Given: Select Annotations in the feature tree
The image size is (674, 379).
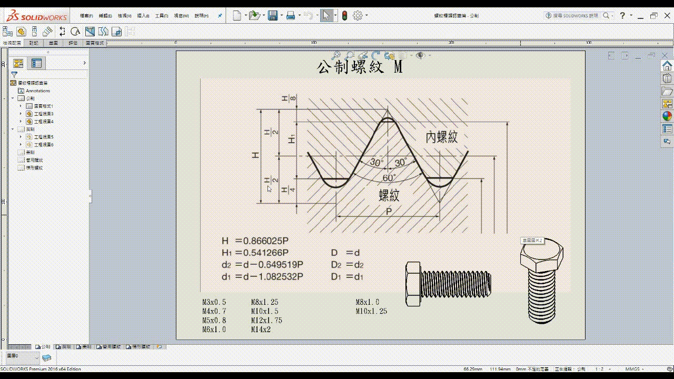Looking at the screenshot, I should point(37,91).
